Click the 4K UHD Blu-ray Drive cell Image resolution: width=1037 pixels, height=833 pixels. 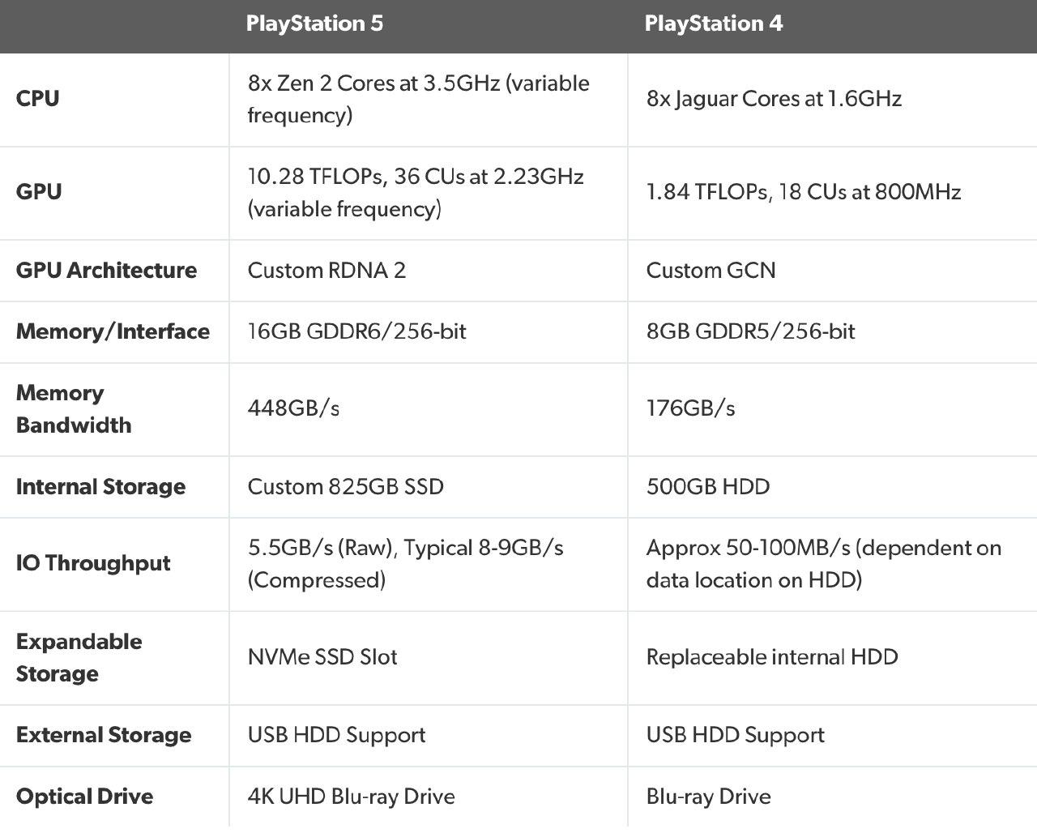point(351,797)
